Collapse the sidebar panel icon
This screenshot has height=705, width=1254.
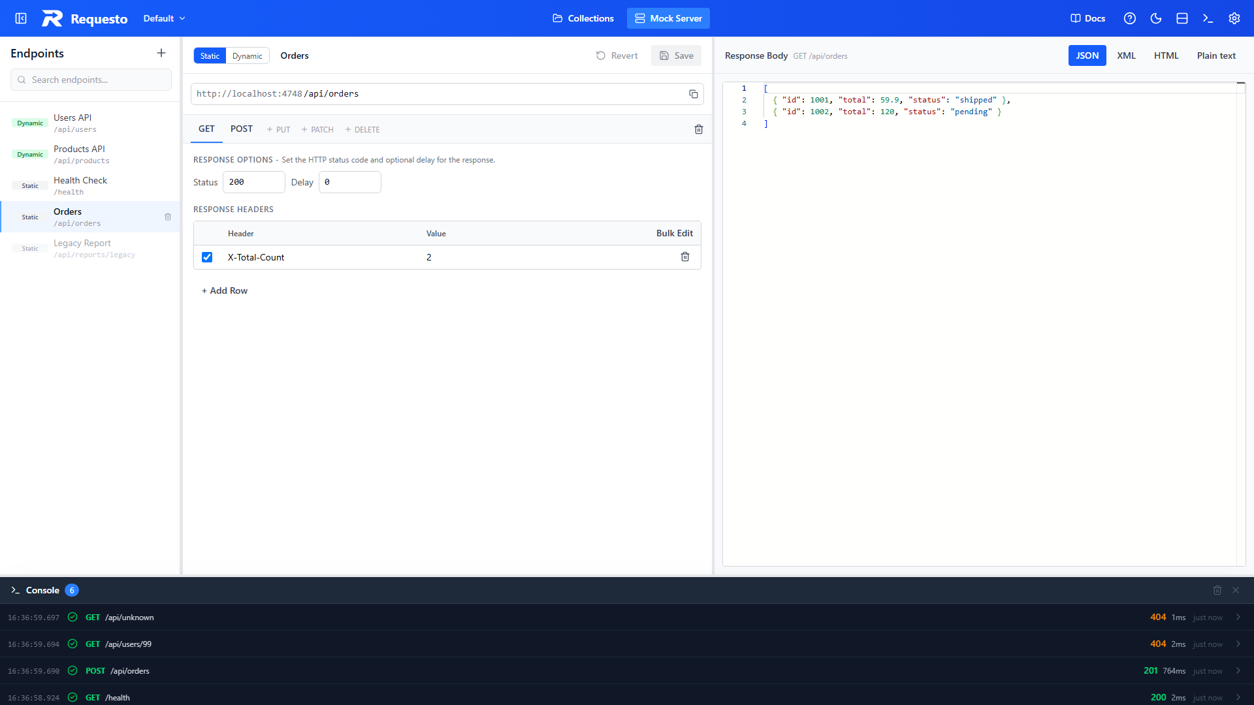21,18
